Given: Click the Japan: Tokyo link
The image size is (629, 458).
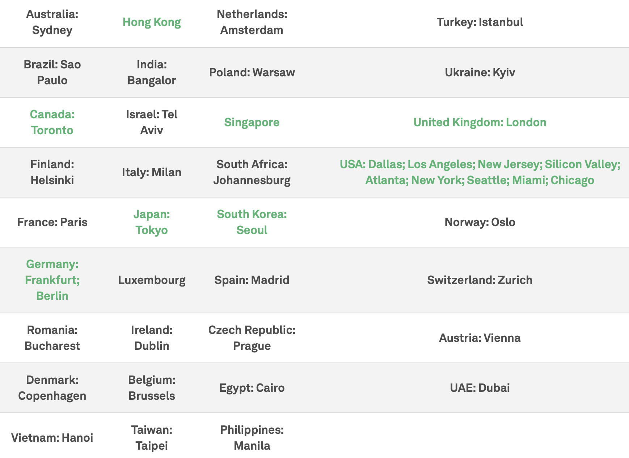Looking at the screenshot, I should click(x=152, y=222).
